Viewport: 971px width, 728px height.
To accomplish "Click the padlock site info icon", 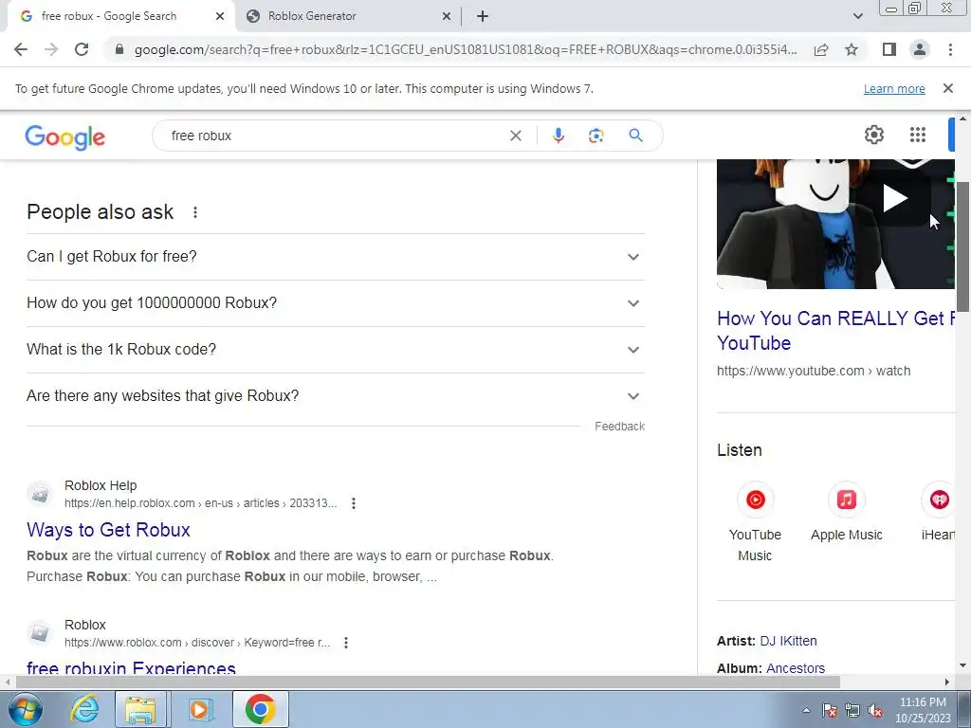I will point(119,49).
